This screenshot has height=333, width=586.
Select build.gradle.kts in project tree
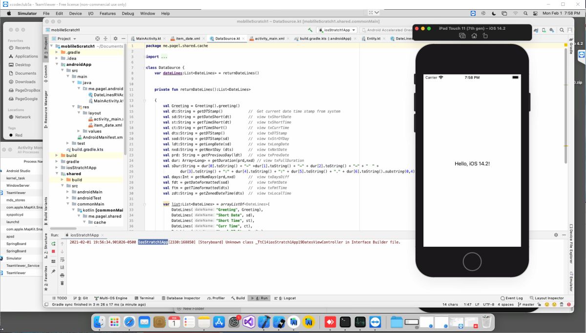click(x=84, y=150)
